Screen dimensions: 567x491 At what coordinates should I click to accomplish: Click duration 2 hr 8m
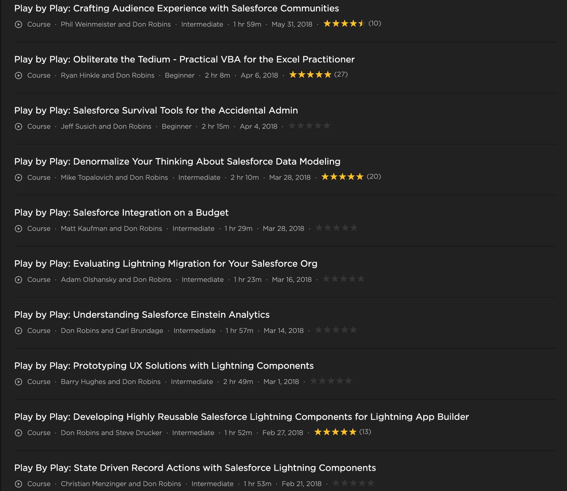point(217,76)
